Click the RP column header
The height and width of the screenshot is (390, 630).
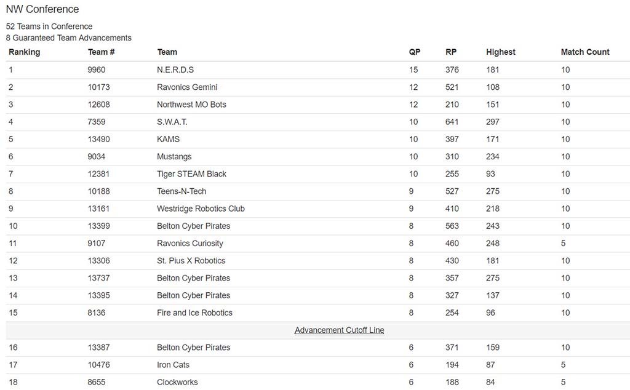pyautogui.click(x=451, y=52)
